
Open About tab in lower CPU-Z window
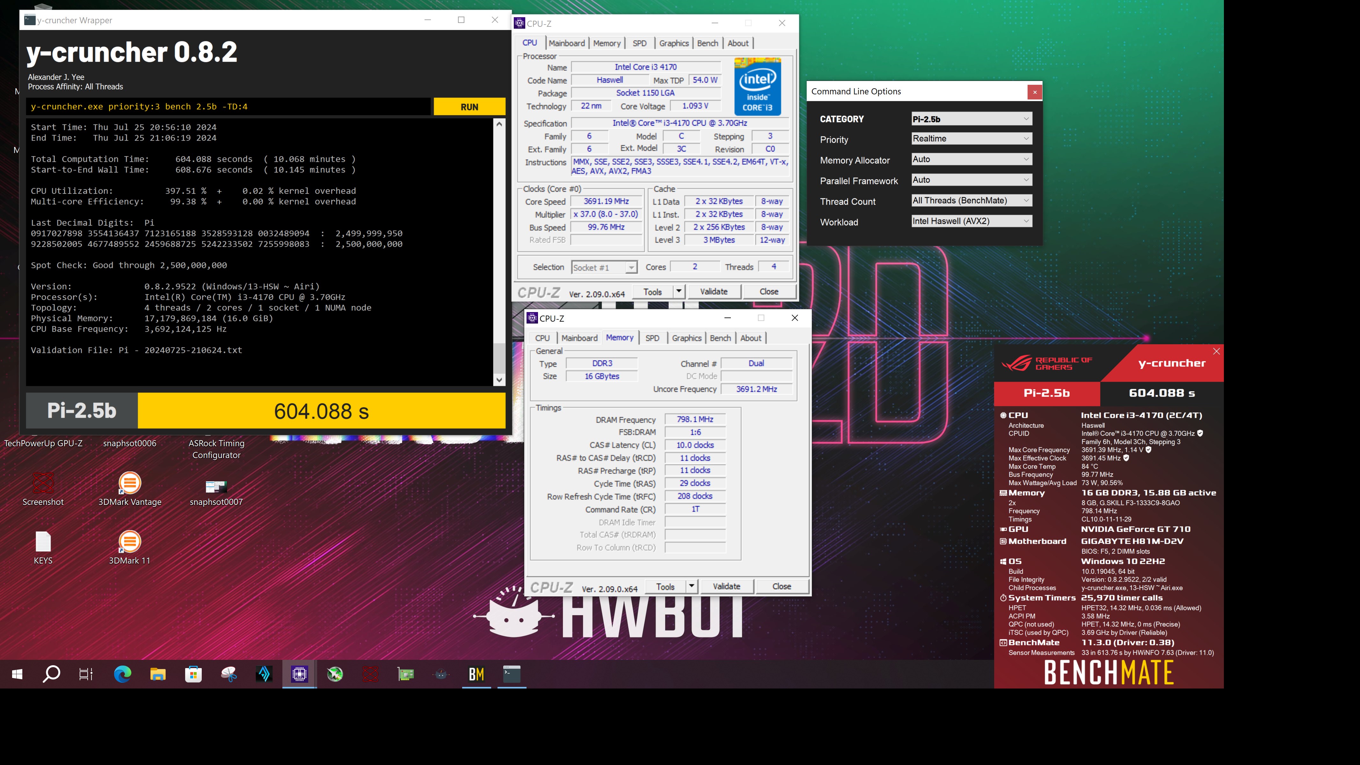751,338
